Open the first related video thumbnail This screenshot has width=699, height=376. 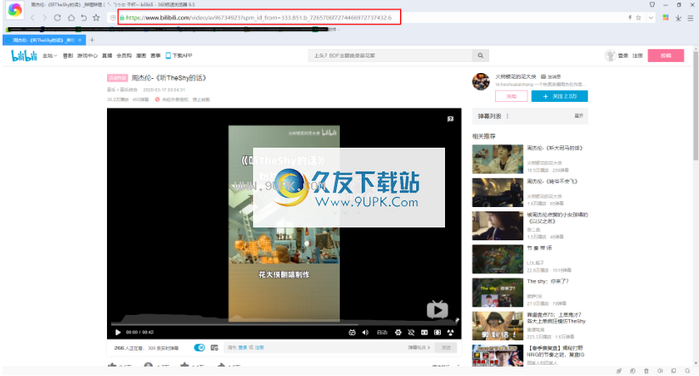pos(498,159)
